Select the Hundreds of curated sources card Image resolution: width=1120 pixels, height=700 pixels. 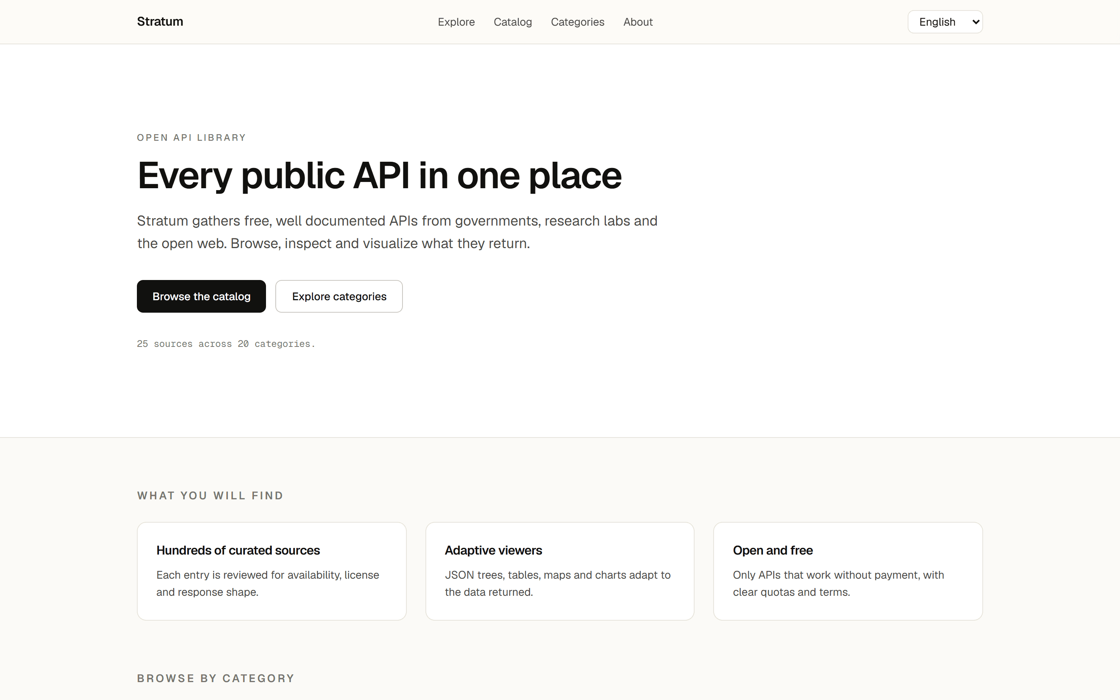(x=272, y=571)
